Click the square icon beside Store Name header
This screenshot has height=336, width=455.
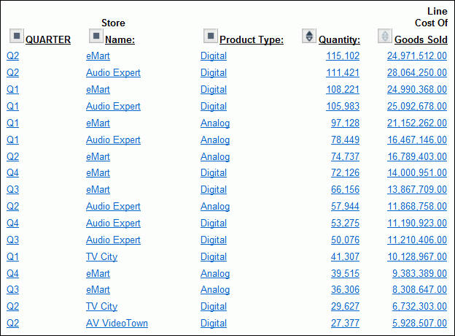96,36
